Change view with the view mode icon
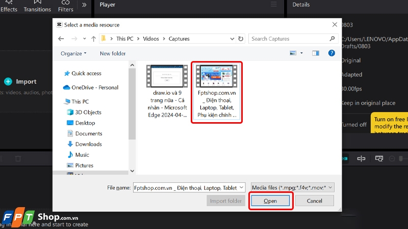 point(293,53)
